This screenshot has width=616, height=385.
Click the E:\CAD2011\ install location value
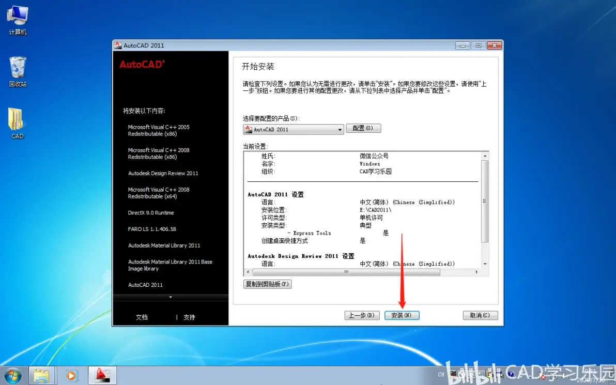tap(376, 210)
